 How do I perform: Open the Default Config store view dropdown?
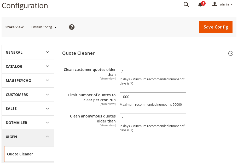pyautogui.click(x=44, y=27)
